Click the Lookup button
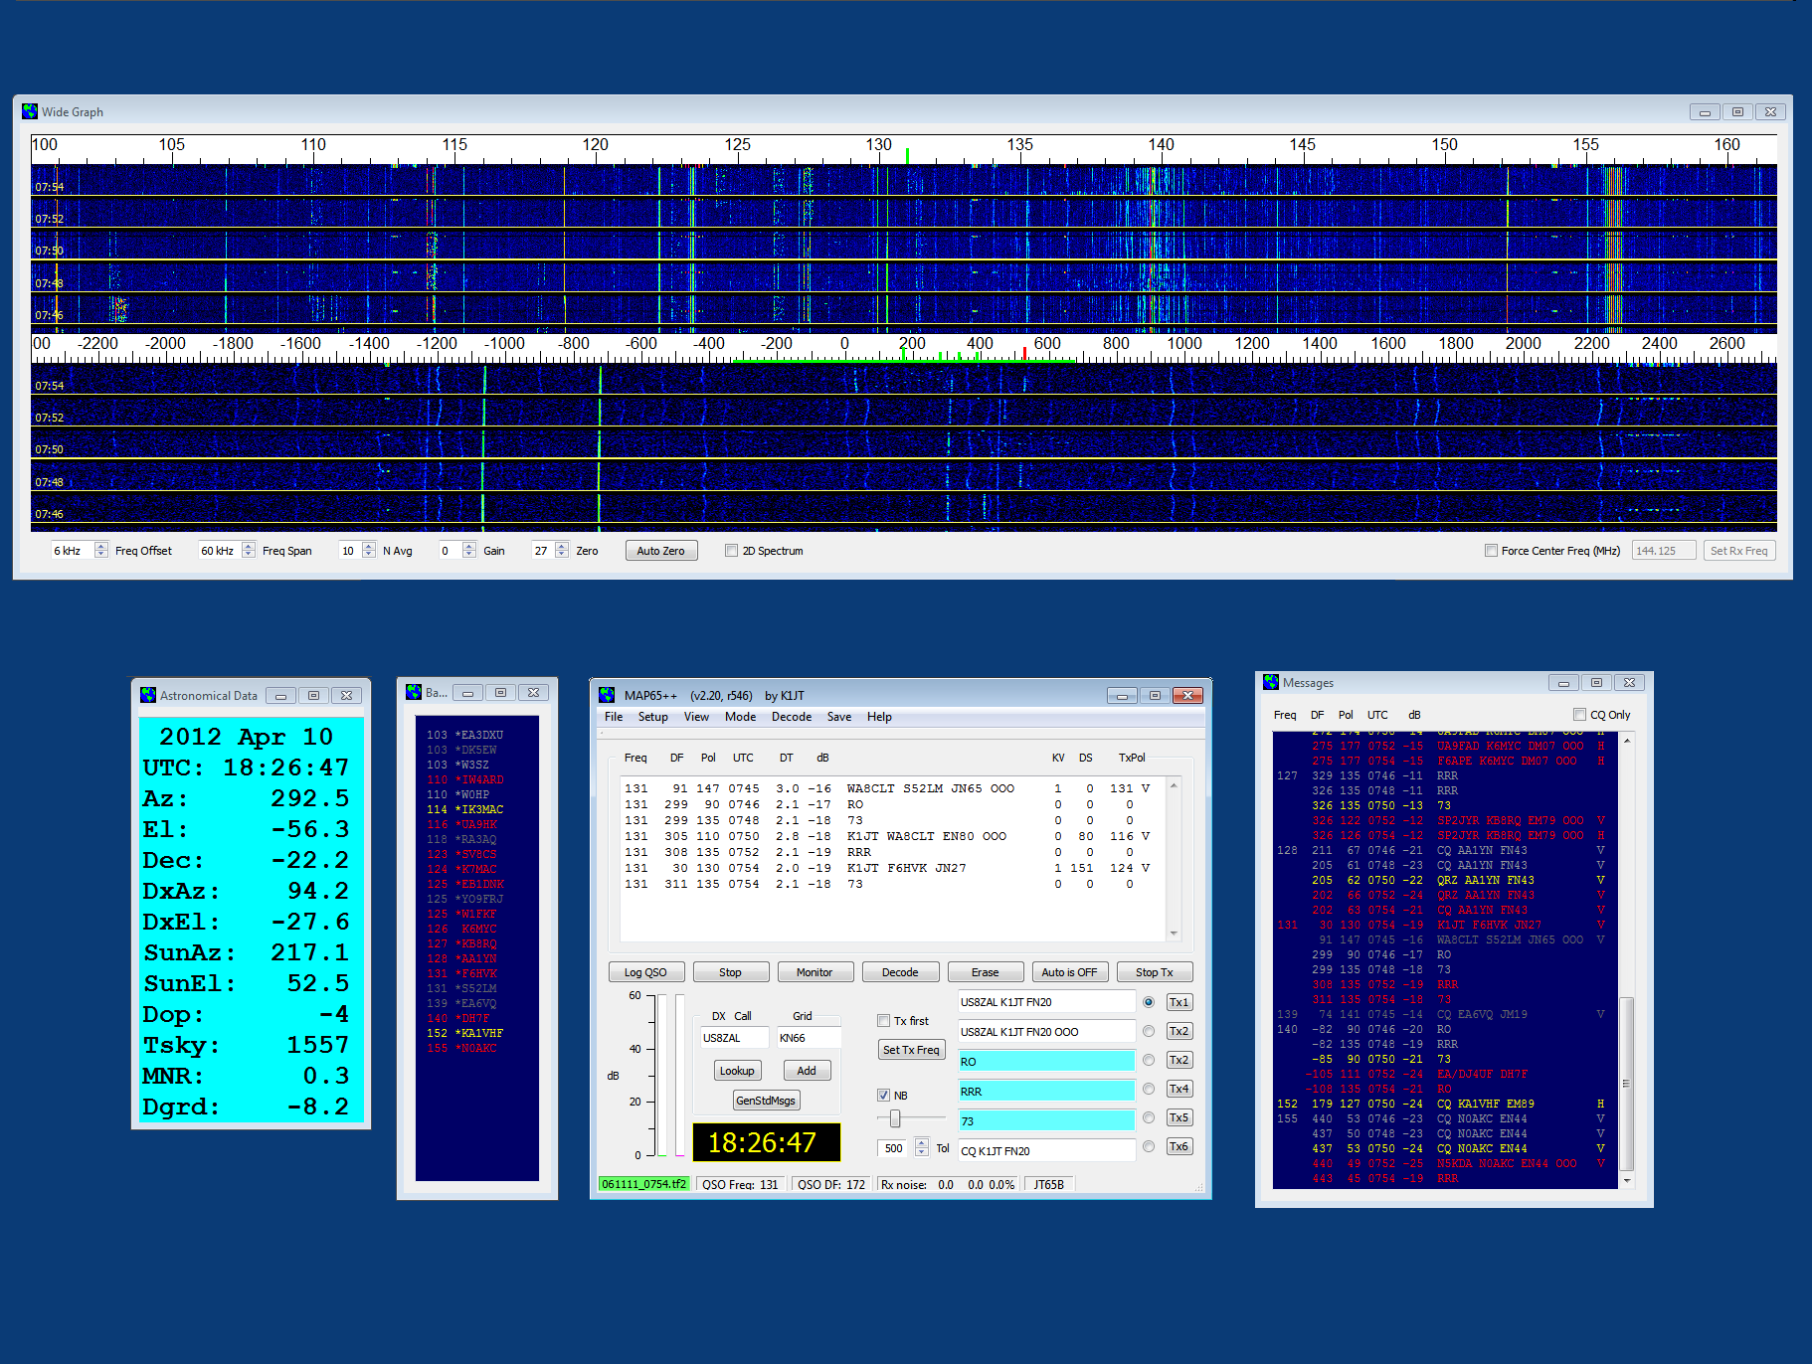The image size is (1812, 1364). tap(737, 1071)
